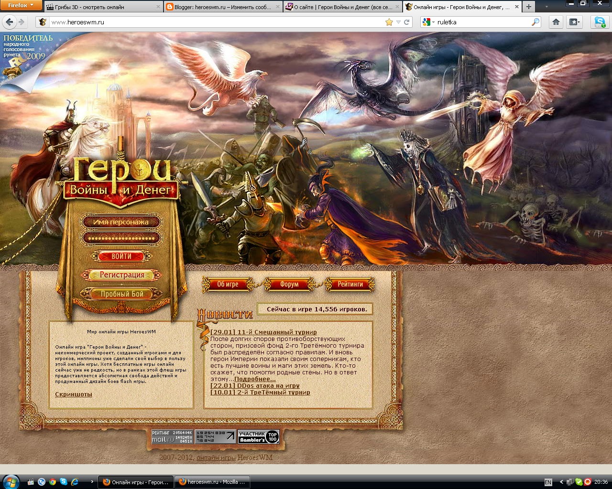Screen dimensions: 612x489
Task: Click the network connection tray icon
Action: [x=570, y=482]
